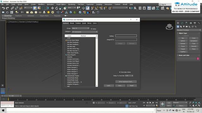Toggle the Window/Crossing selection icon
This screenshot has height=113, width=202.
pyautogui.click(x=47, y=8)
